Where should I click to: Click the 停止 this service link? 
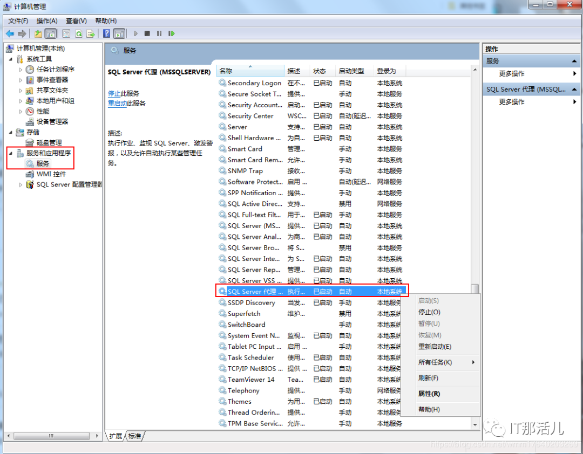coord(114,94)
